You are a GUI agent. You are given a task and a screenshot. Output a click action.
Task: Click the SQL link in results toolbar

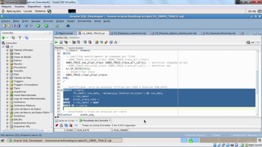tap(76, 125)
